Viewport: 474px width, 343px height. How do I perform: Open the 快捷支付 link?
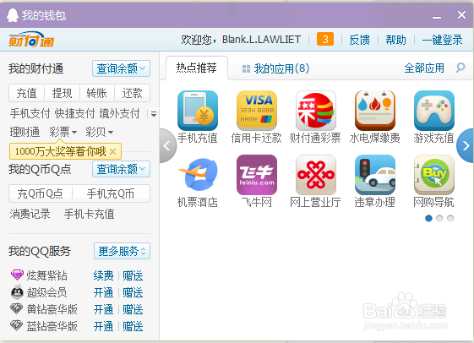coord(74,113)
